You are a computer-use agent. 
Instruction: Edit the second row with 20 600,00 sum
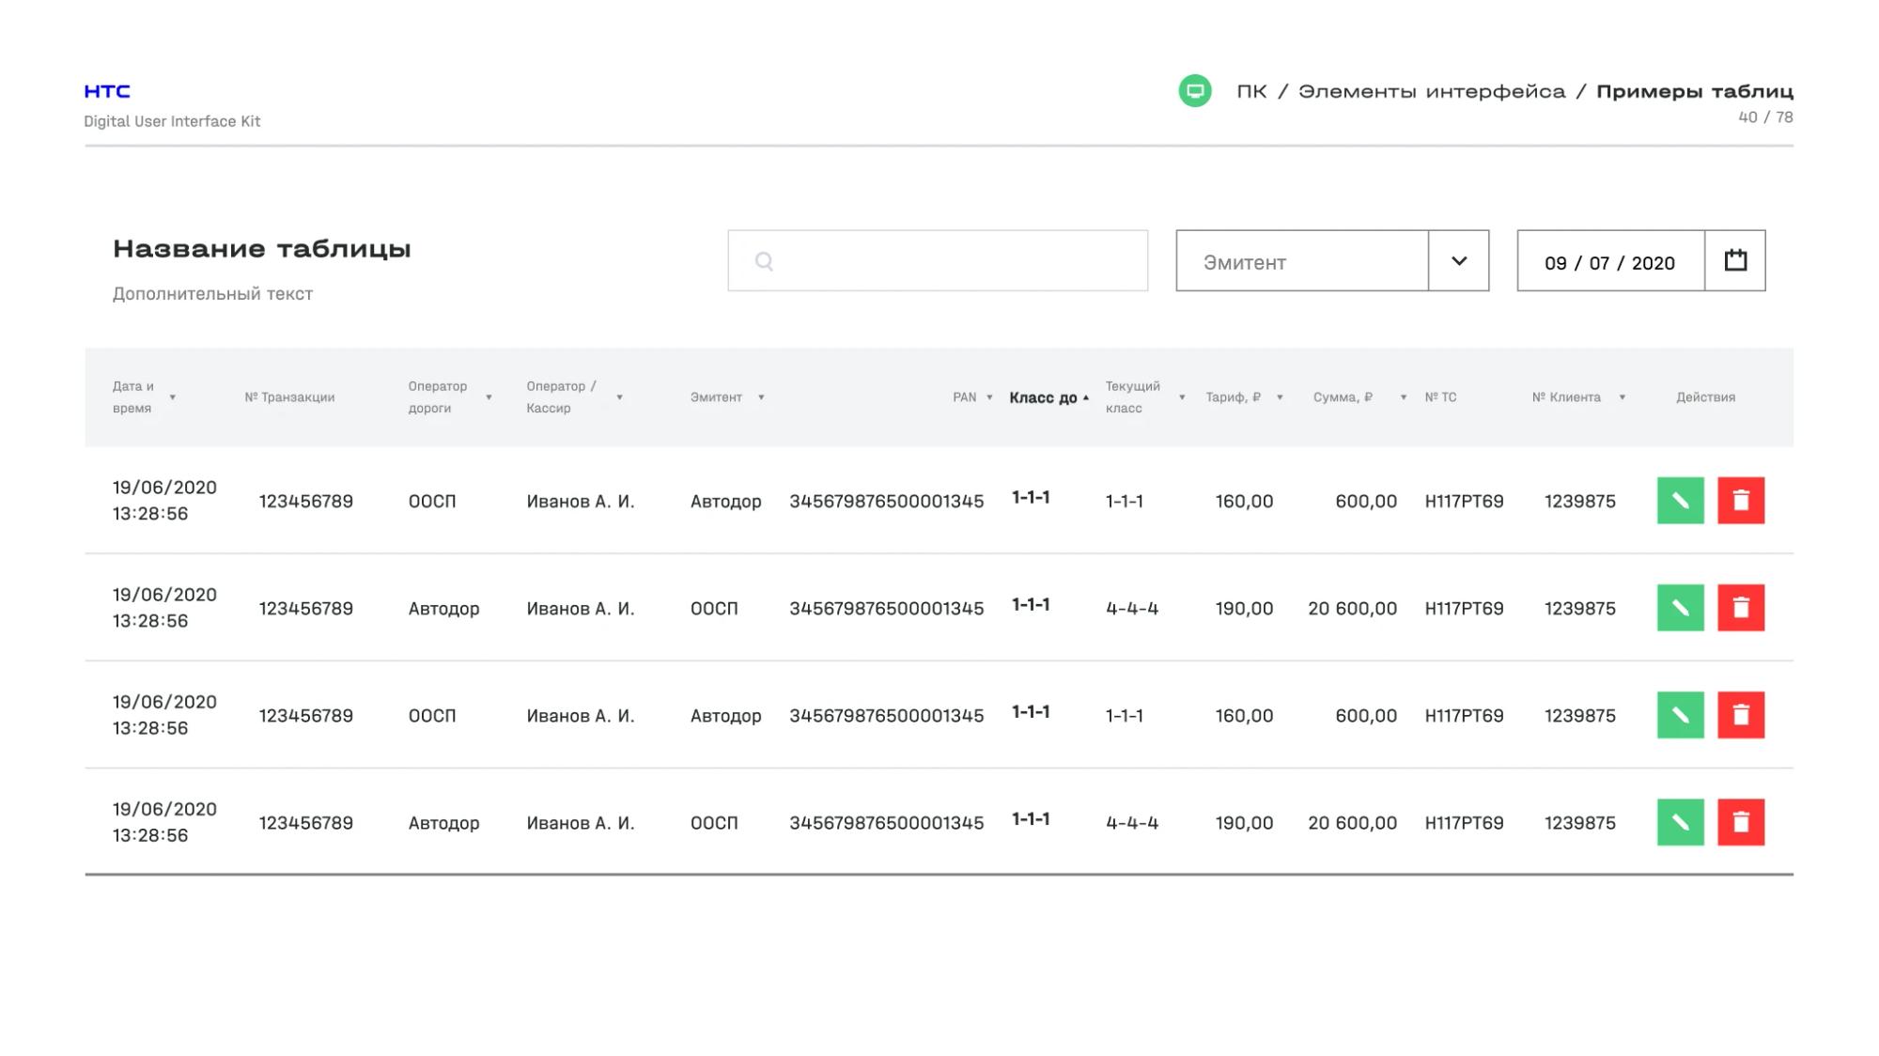(1680, 608)
